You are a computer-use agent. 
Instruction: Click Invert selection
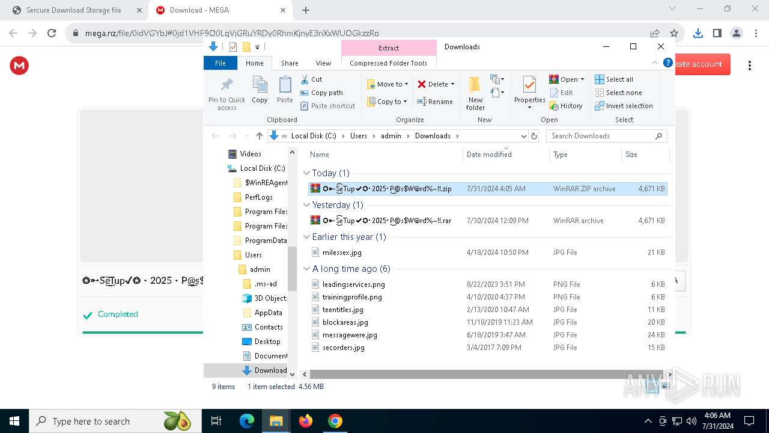pyautogui.click(x=624, y=106)
